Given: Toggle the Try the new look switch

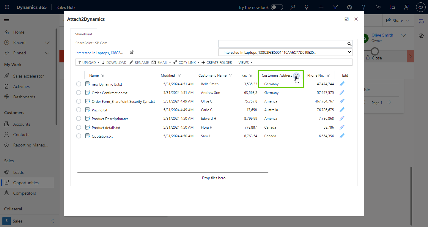Looking at the screenshot, I should point(277,7).
